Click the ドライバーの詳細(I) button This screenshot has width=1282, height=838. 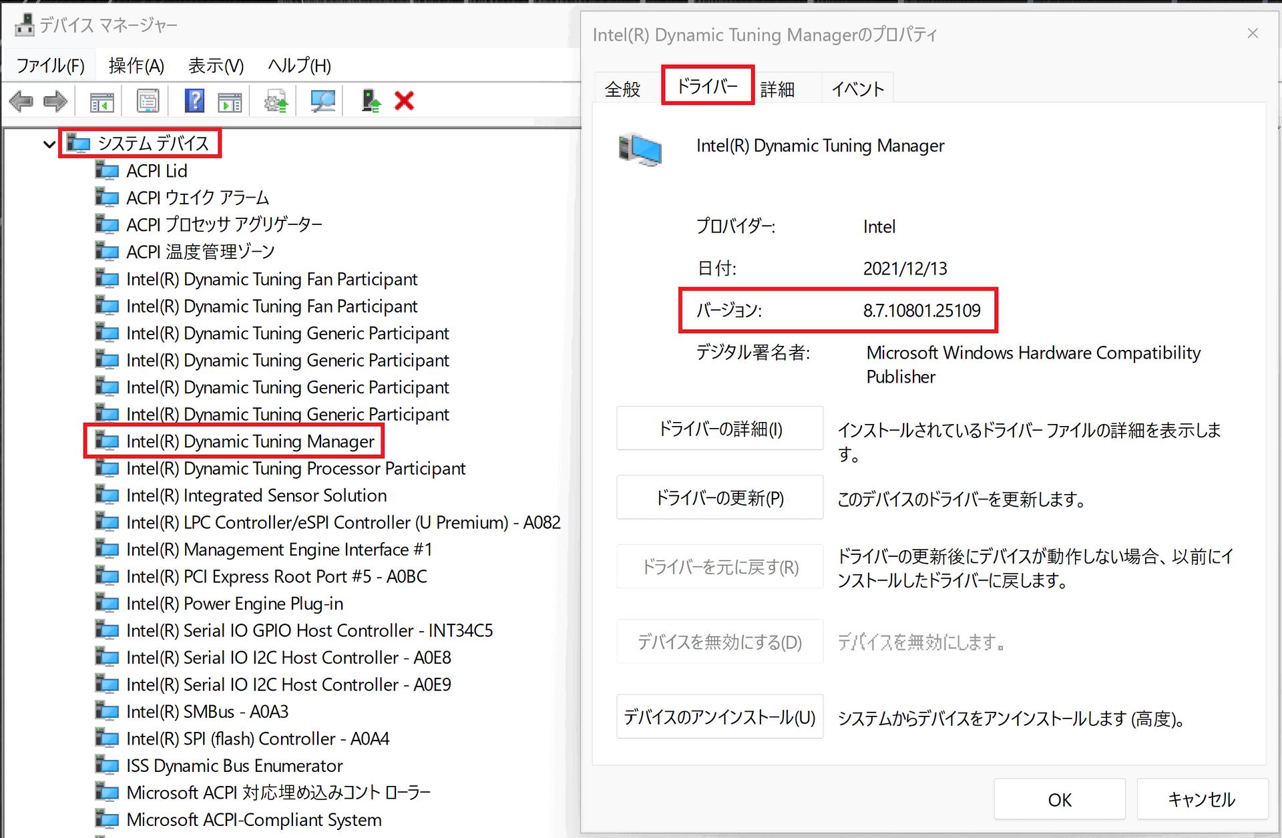click(720, 429)
